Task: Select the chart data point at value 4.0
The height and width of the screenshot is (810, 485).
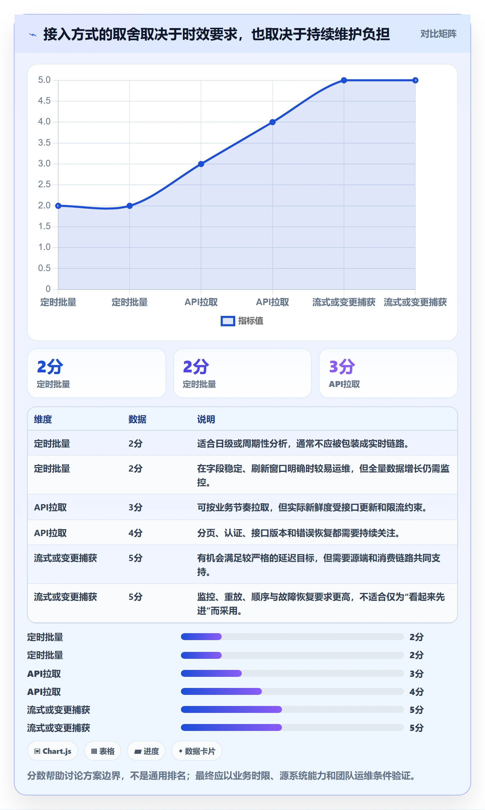Action: click(x=273, y=122)
